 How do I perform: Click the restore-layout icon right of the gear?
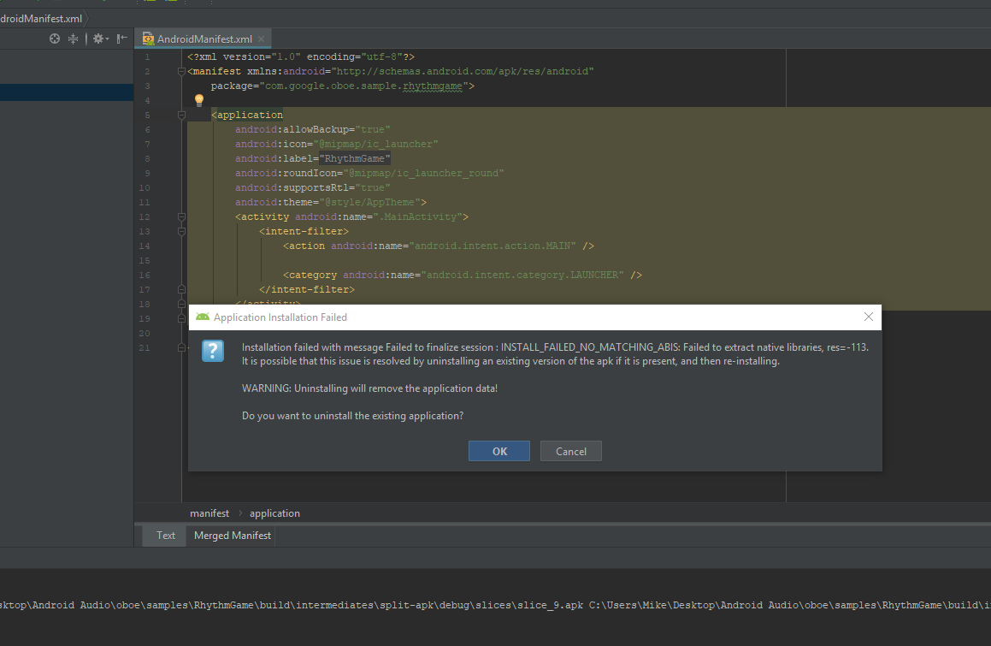pos(121,38)
